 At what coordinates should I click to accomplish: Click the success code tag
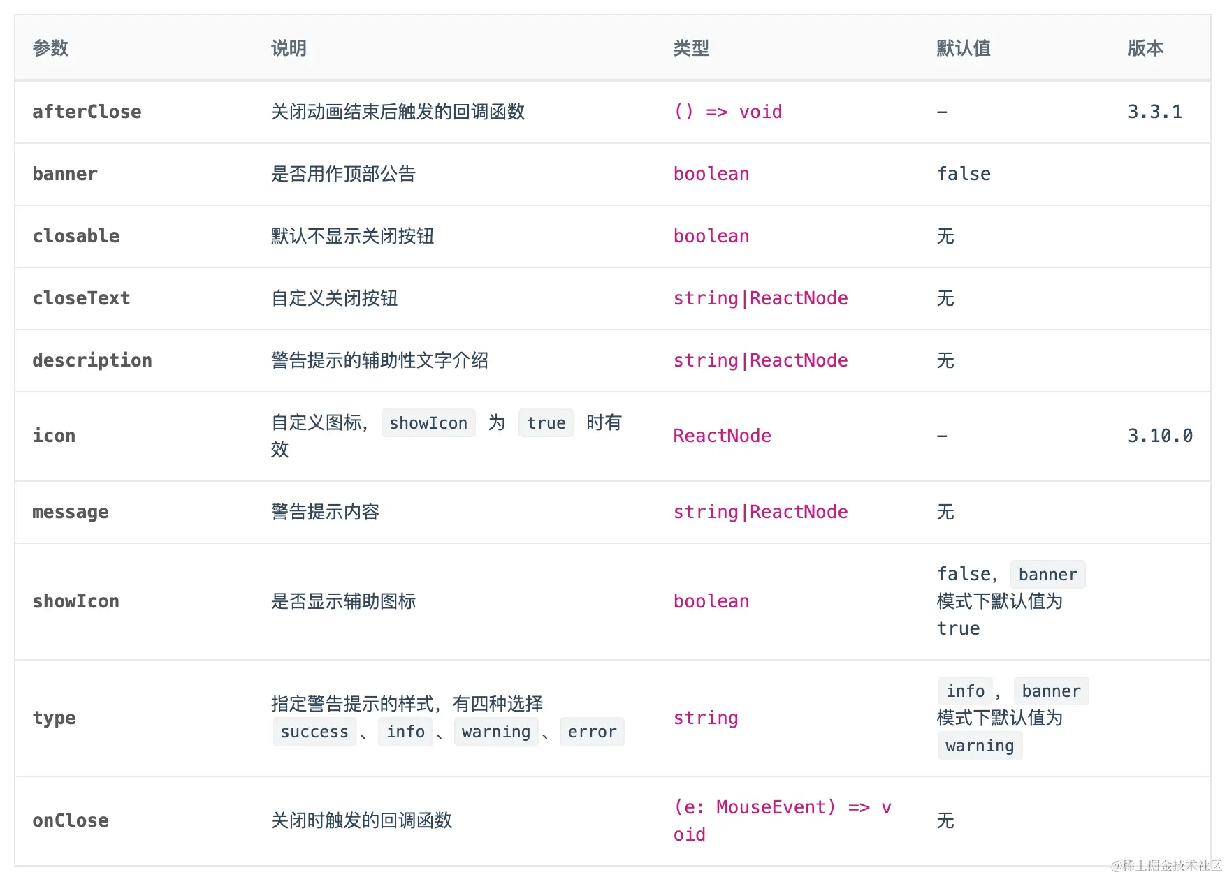(x=314, y=732)
